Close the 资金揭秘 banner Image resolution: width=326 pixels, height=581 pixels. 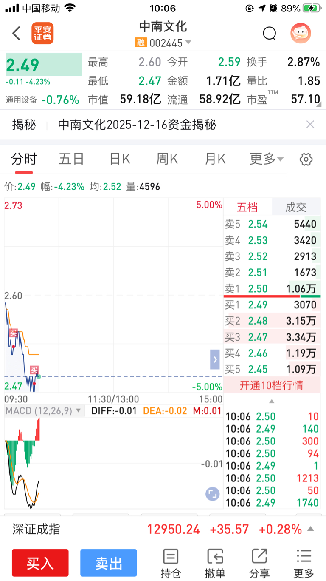pos(310,124)
